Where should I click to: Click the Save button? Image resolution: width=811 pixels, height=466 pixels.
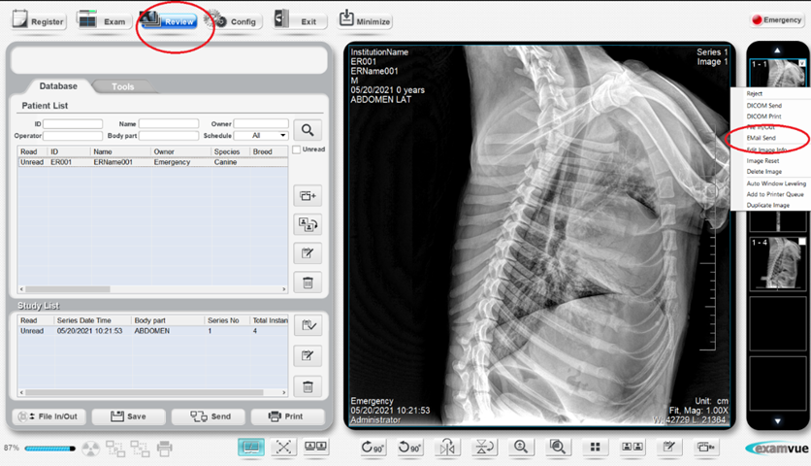[129, 416]
